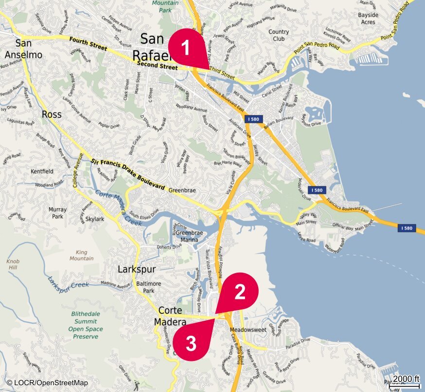Click the Corte Madera Creek label
The height and width of the screenshot is (392, 425).
click(x=119, y=208)
